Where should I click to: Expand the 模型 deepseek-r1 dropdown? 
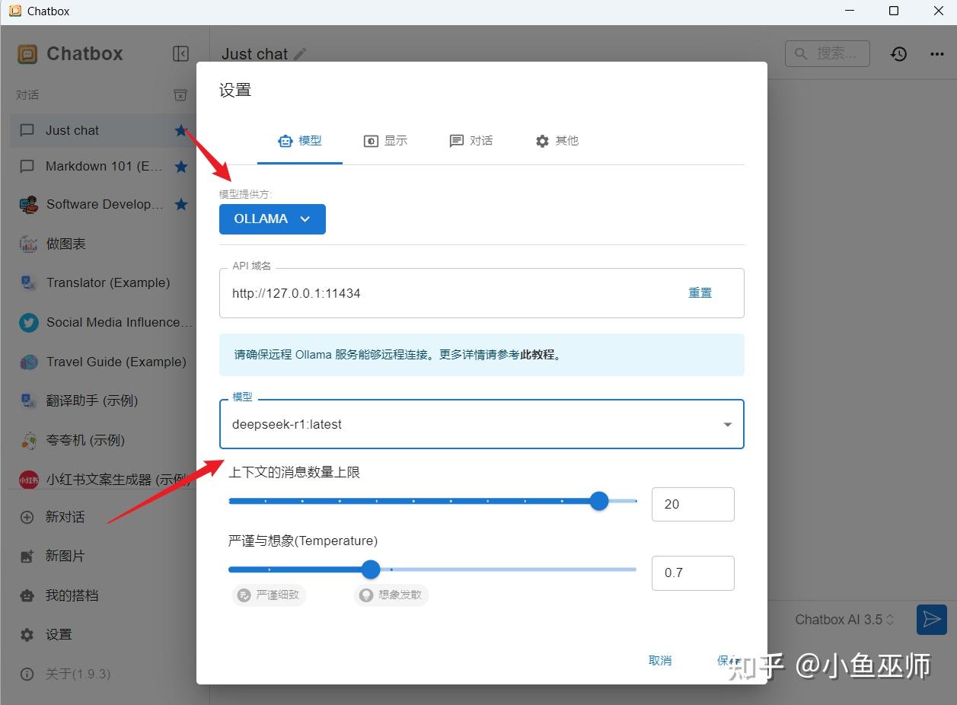point(726,424)
